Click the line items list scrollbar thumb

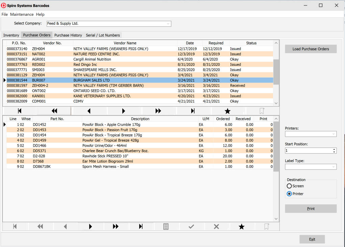pyautogui.click(x=276, y=147)
